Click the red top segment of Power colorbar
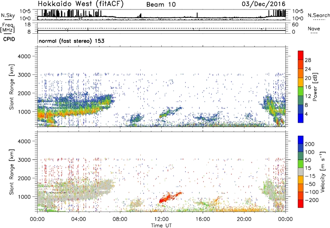330x228 pixels. pyautogui.click(x=301, y=56)
